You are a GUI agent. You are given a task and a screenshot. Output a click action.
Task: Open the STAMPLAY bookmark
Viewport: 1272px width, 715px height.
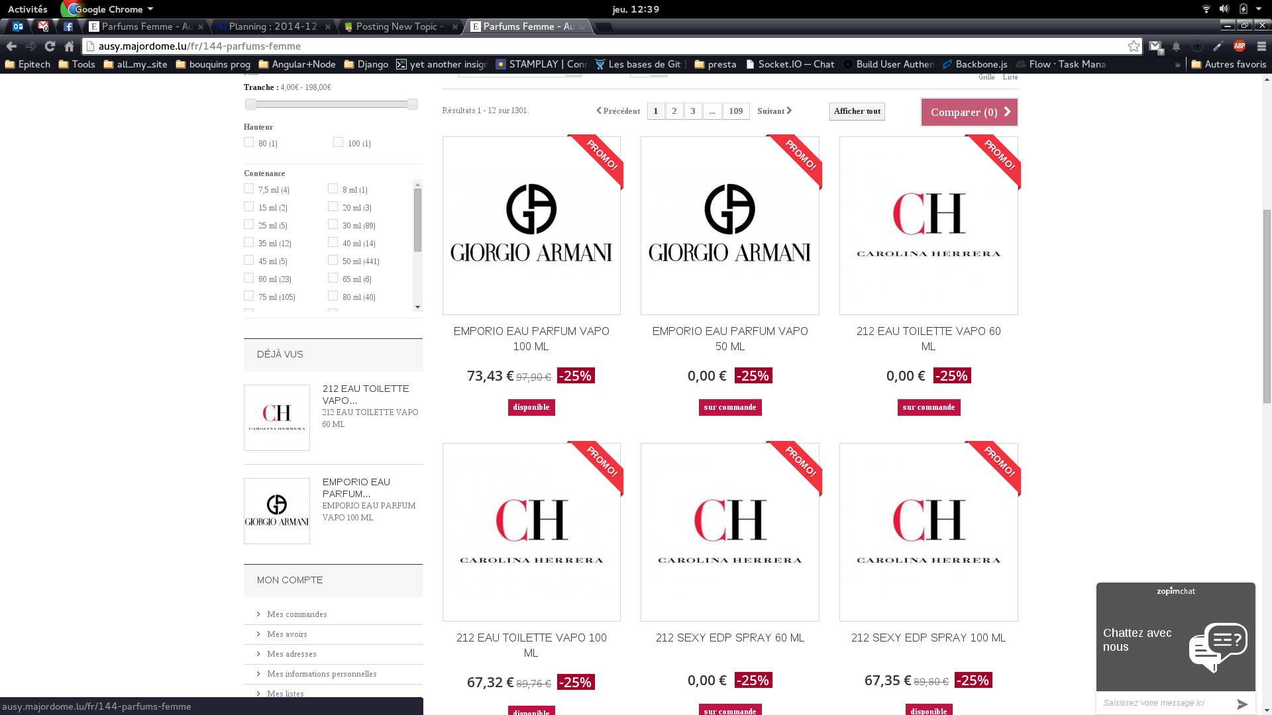click(x=541, y=64)
